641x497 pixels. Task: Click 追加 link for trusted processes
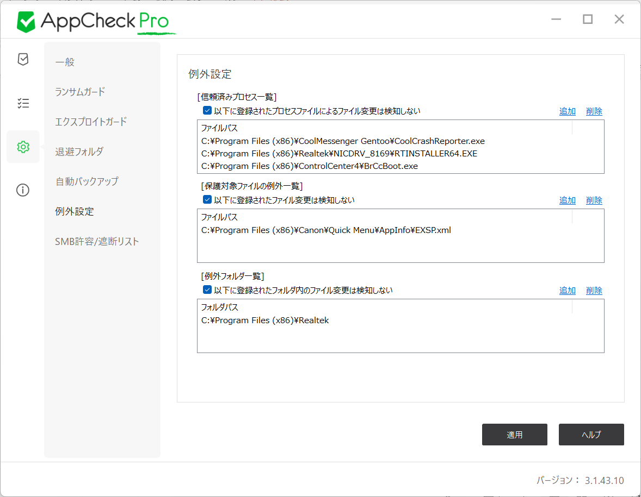[x=567, y=111]
